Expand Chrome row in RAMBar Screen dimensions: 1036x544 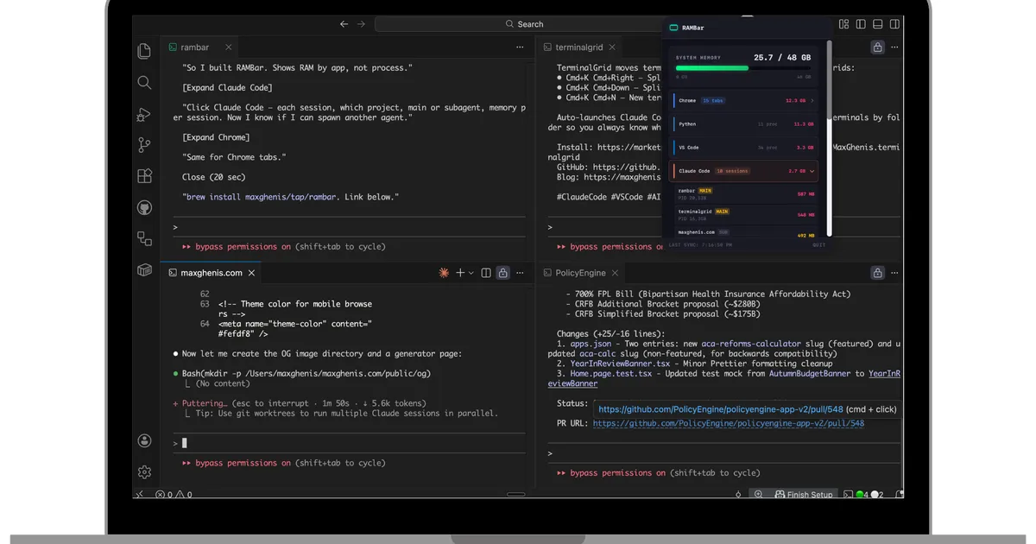click(x=812, y=101)
